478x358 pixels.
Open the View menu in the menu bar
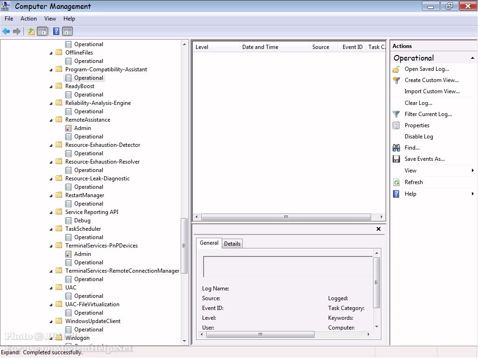[x=50, y=19]
